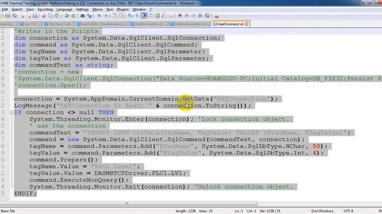Click the Replace toolbar icon
The image size is (382, 214).
(90, 16)
